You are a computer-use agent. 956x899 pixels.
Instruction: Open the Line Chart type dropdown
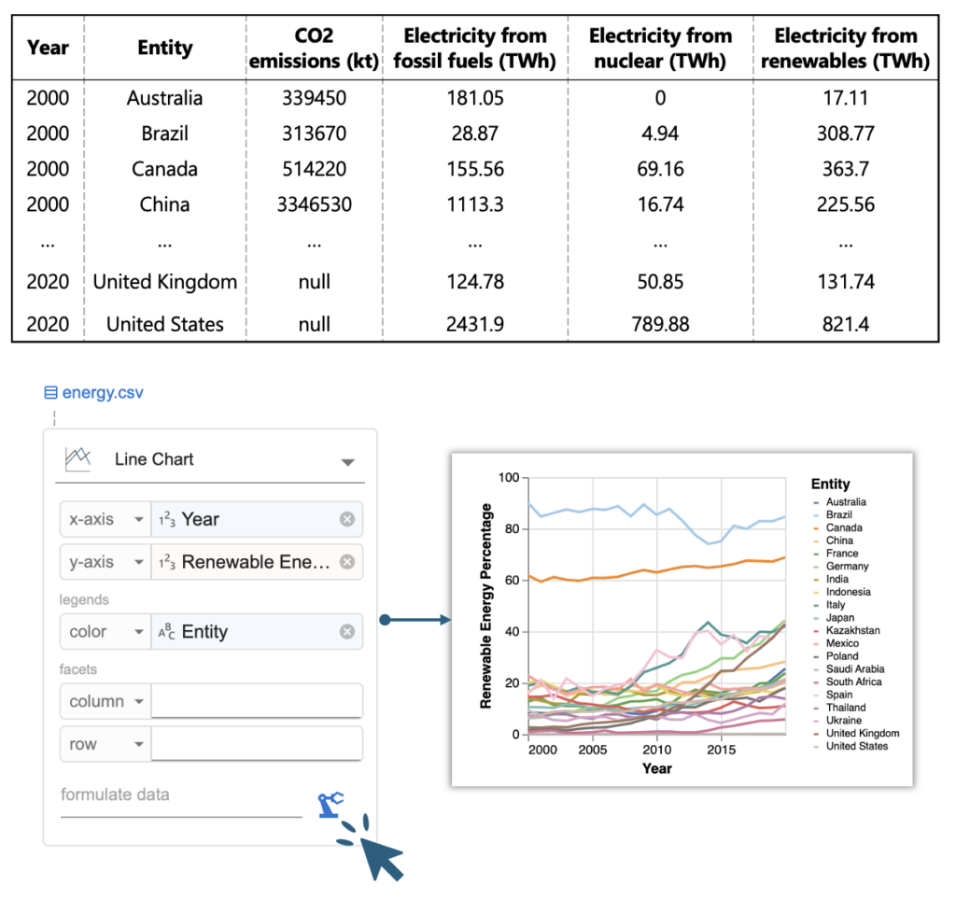(346, 460)
